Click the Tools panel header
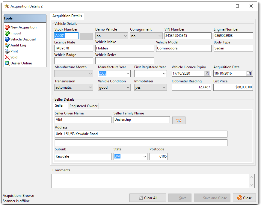 coord(25,18)
